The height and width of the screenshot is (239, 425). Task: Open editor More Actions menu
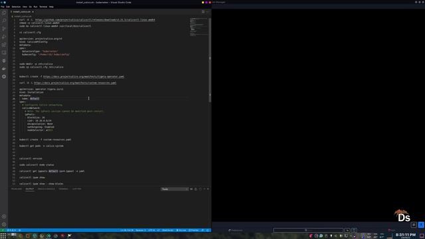[x=208, y=12]
